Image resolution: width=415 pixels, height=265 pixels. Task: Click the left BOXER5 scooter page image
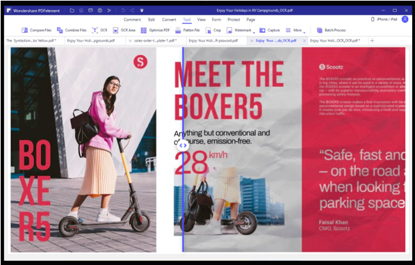click(x=83, y=150)
